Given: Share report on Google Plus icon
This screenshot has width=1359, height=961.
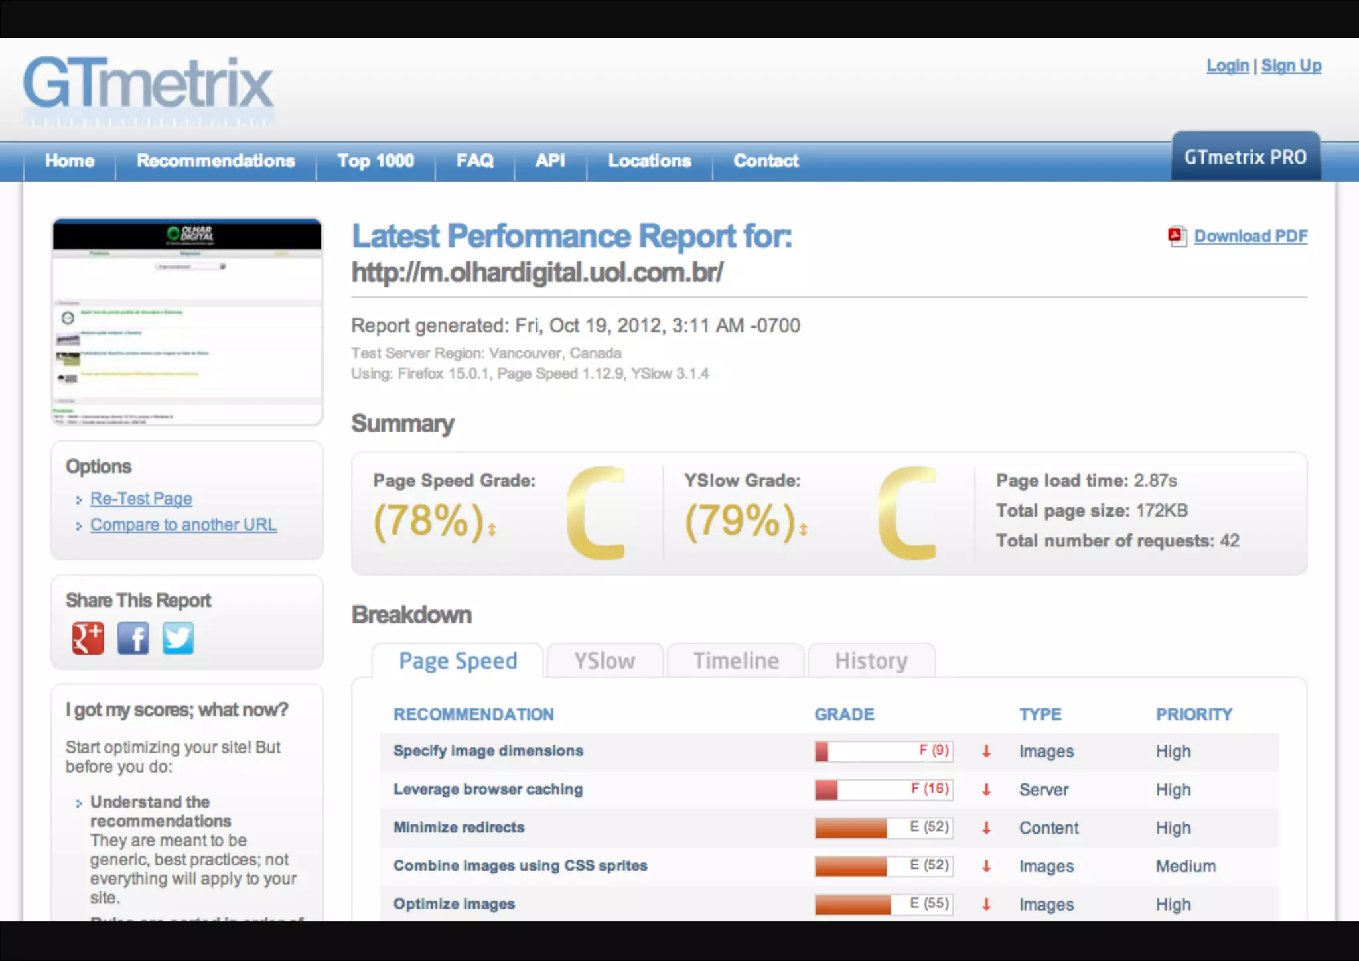Looking at the screenshot, I should (x=88, y=638).
